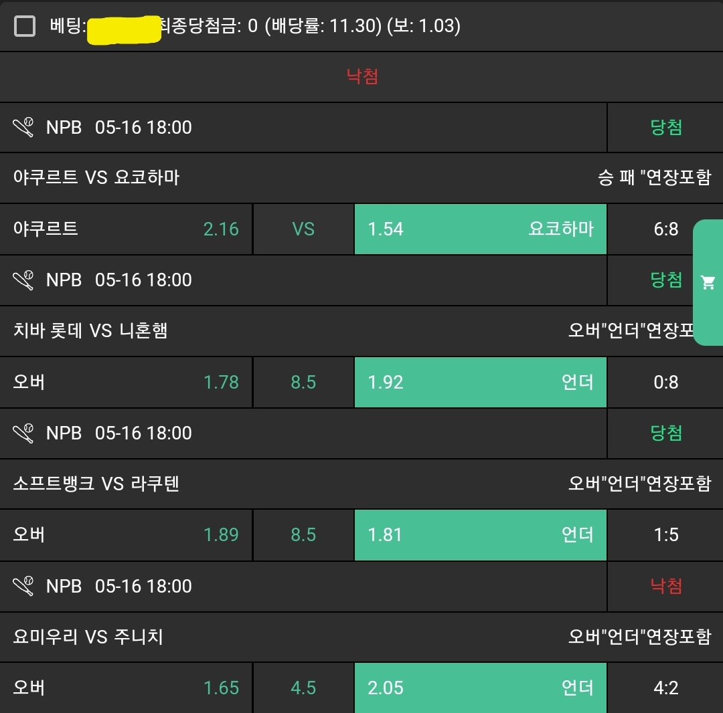
Task: Click the 6:8 final score cell
Action: (x=665, y=229)
